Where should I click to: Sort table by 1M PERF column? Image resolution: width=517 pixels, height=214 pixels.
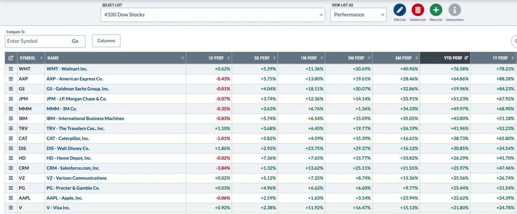coord(302,58)
